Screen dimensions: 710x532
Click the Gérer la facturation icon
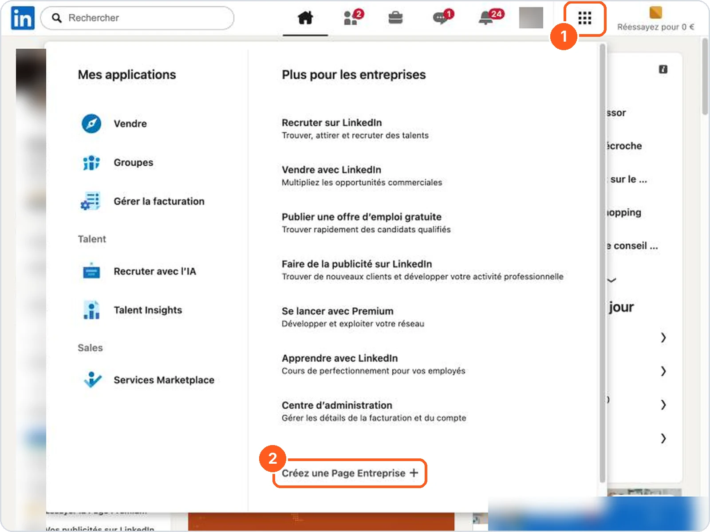(x=91, y=201)
